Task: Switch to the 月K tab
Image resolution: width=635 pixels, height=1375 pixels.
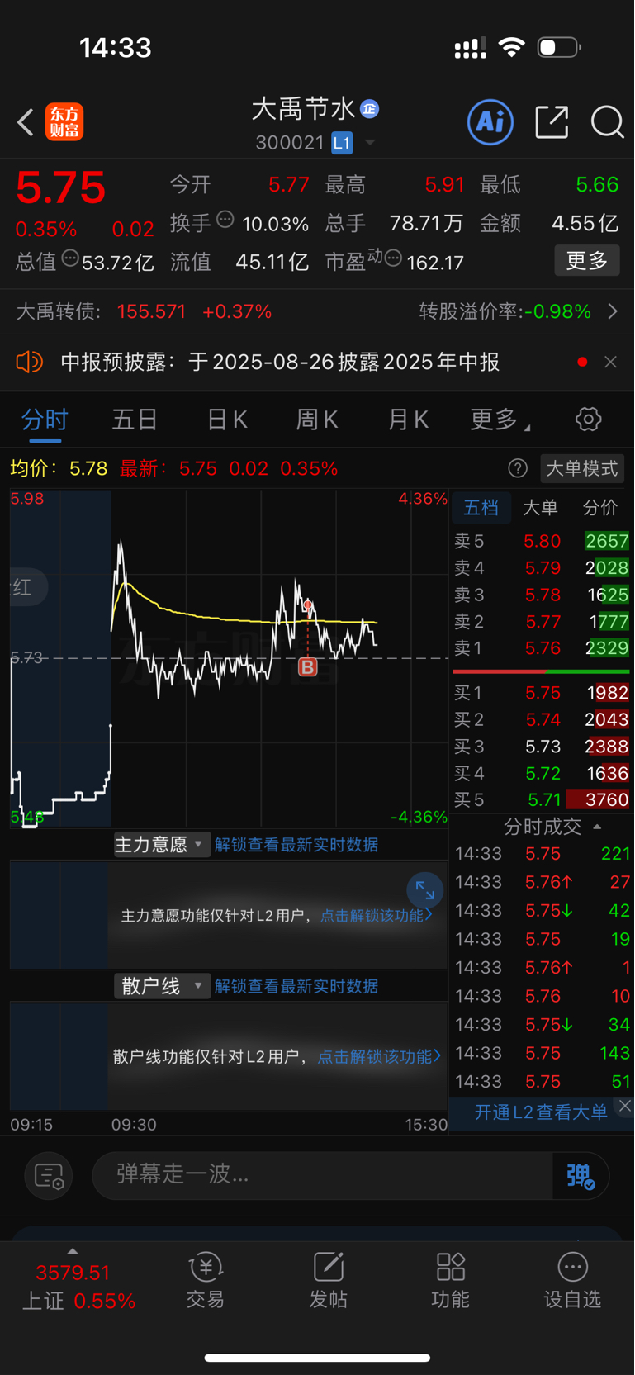Action: [408, 420]
